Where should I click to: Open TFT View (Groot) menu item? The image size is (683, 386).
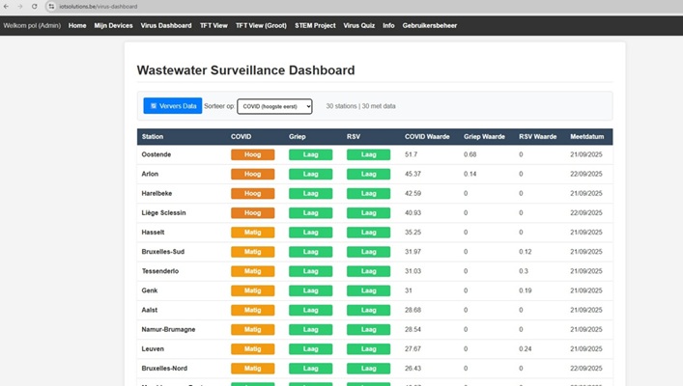pos(261,26)
